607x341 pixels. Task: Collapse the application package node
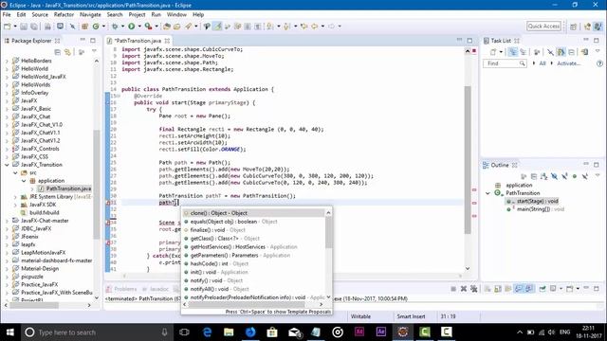pos(24,181)
